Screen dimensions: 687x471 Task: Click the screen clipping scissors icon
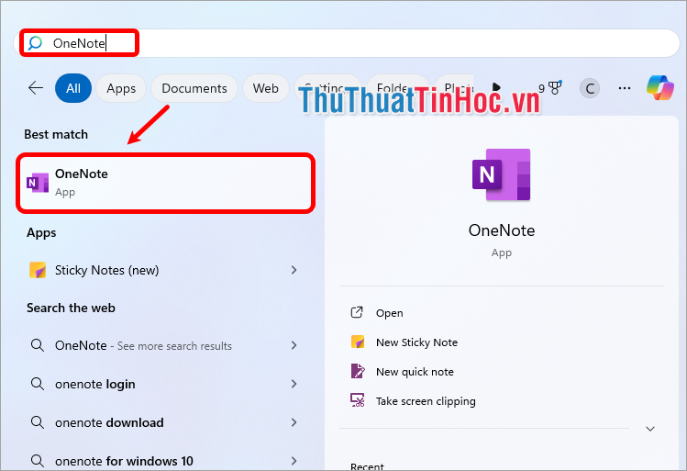pos(358,400)
